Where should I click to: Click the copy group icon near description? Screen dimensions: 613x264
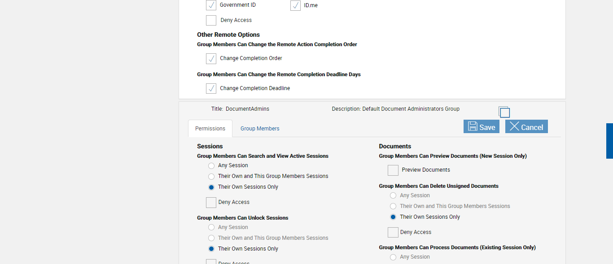click(x=504, y=112)
